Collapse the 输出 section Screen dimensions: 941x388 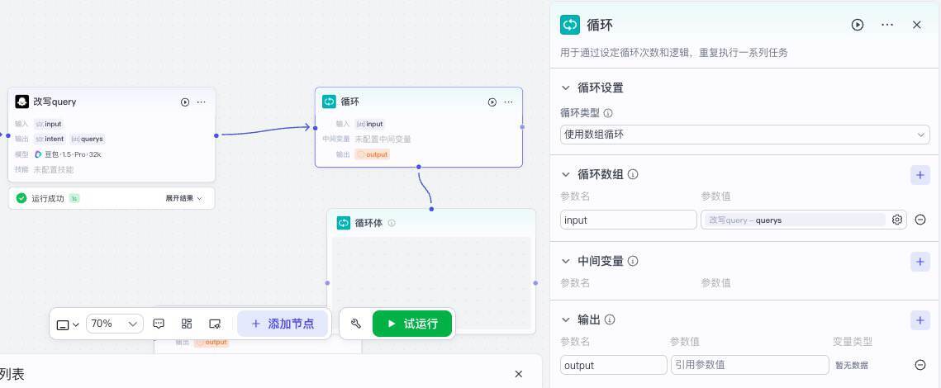pyautogui.click(x=565, y=319)
